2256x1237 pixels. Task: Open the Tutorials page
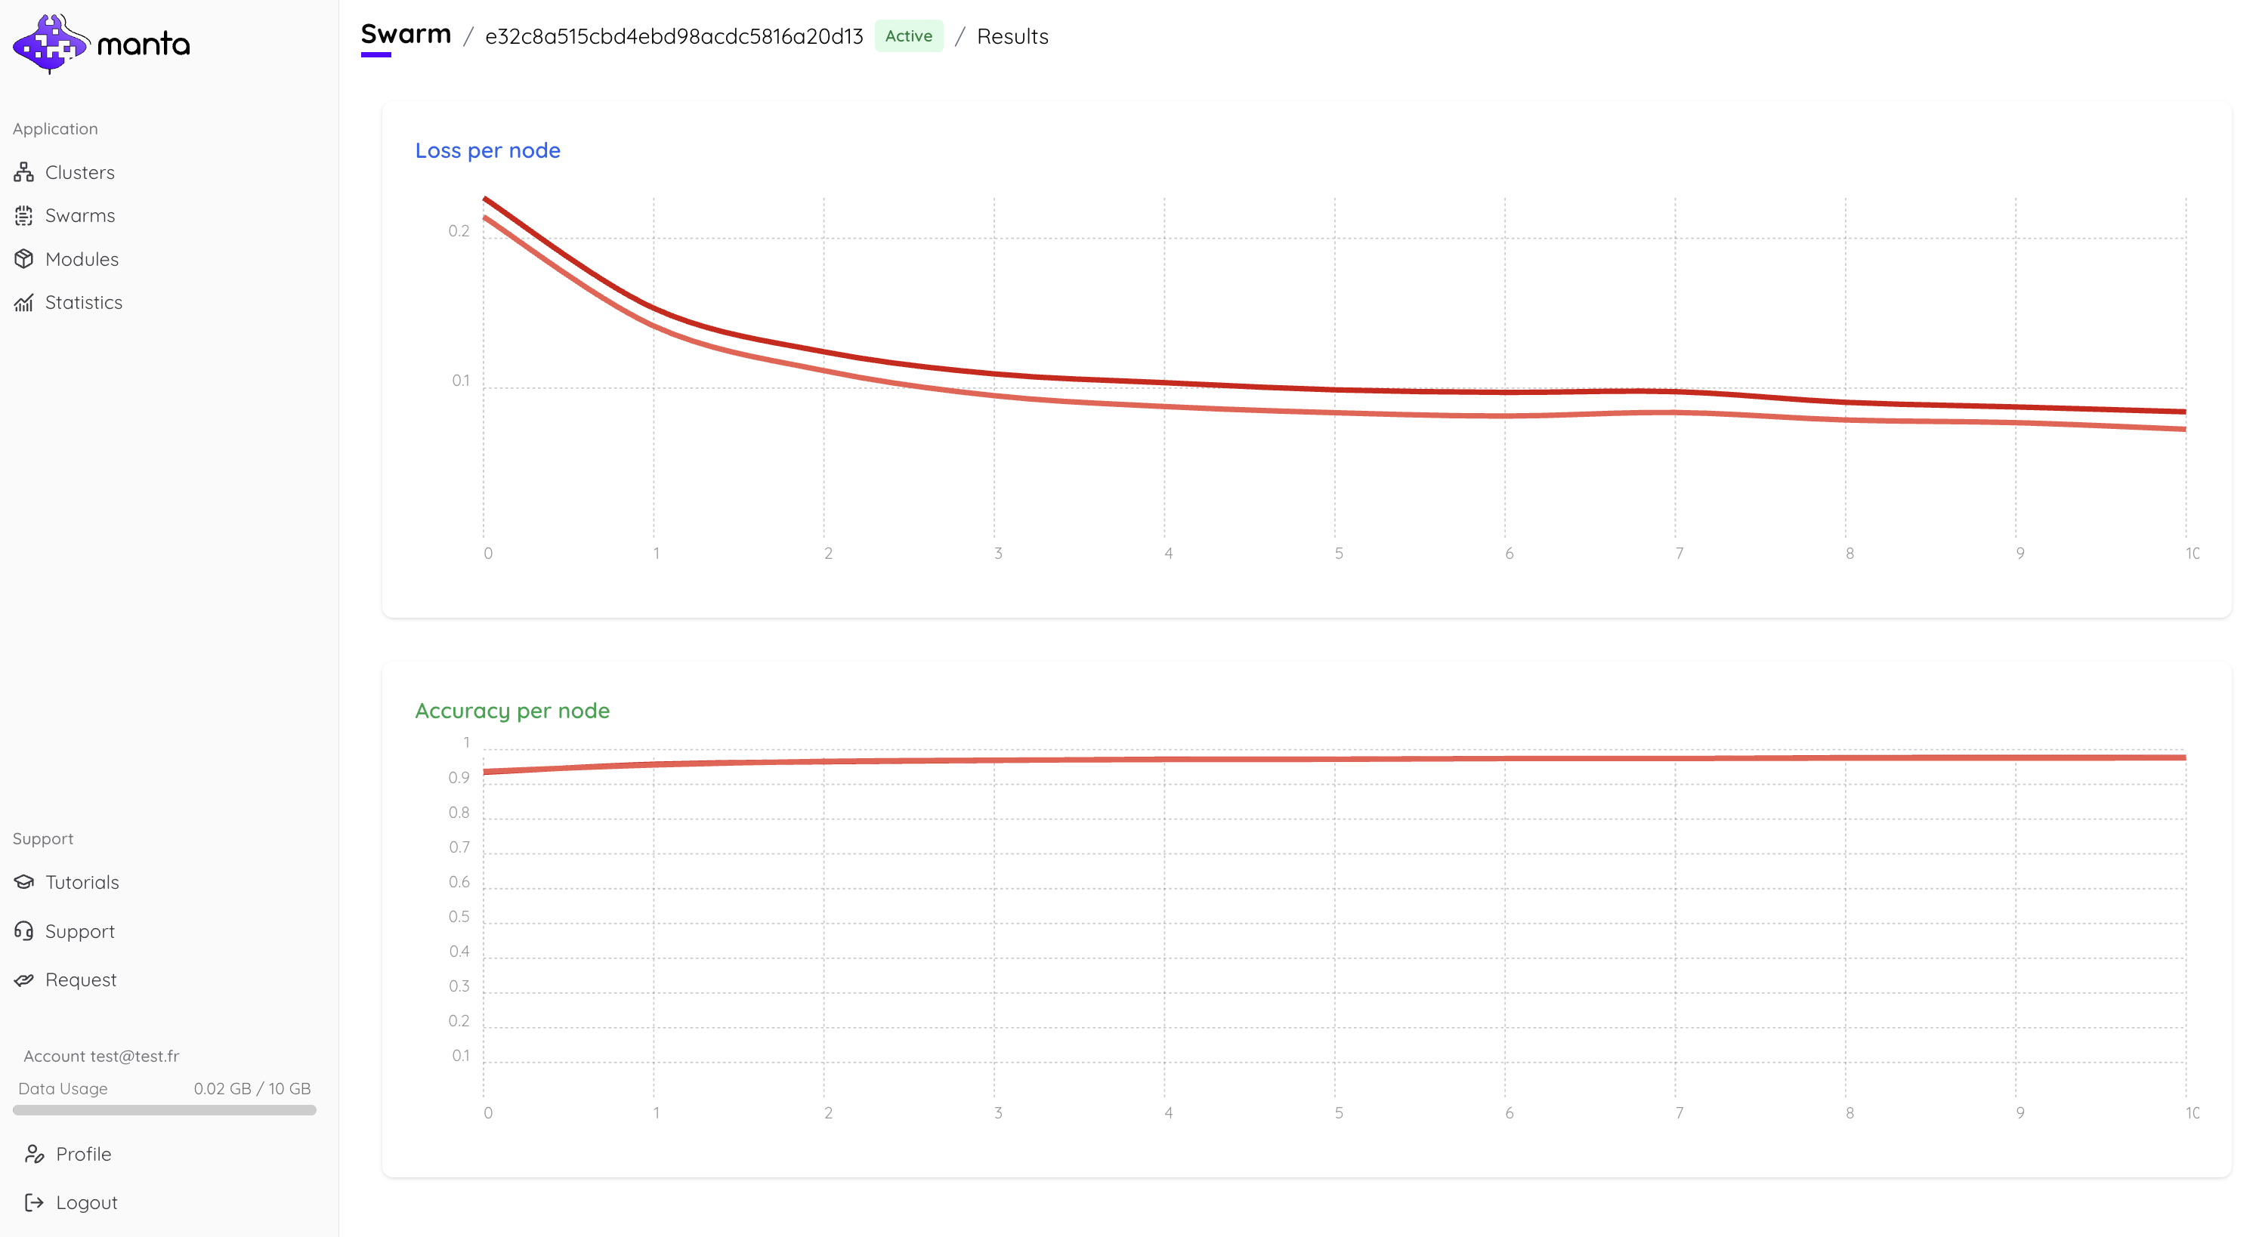pyautogui.click(x=82, y=881)
